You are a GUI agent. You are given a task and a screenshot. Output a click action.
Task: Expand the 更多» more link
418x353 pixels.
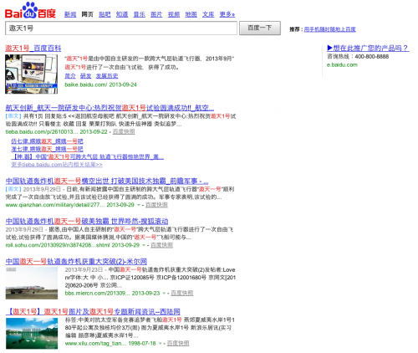tap(227, 14)
